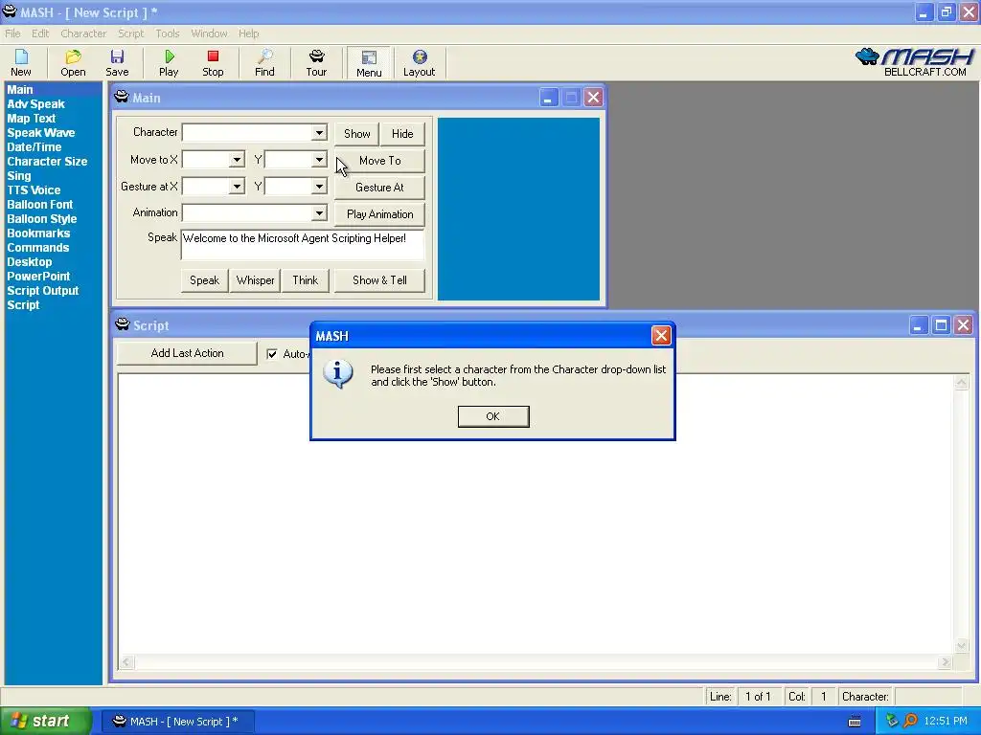
Task: Select Balloon Style in the sidebar
Action: (42, 219)
